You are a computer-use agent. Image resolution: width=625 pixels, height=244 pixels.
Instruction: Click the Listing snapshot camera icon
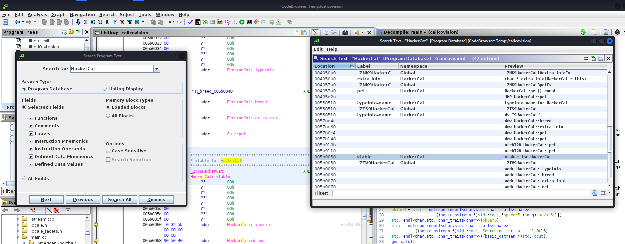point(345,32)
